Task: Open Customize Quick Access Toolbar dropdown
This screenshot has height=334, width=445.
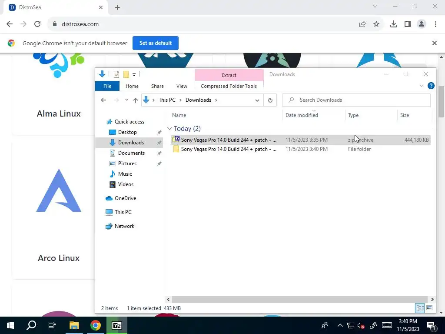Action: pyautogui.click(x=134, y=75)
